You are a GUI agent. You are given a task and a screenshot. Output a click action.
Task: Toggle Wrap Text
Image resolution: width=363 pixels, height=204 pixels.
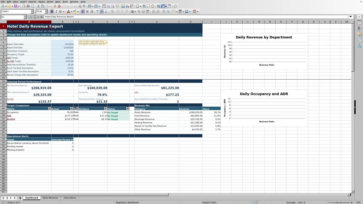(112, 11)
